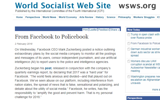Click document icon beside Trump Russia probe headline
The width and height of the screenshot is (160, 100).
[x=129, y=34]
